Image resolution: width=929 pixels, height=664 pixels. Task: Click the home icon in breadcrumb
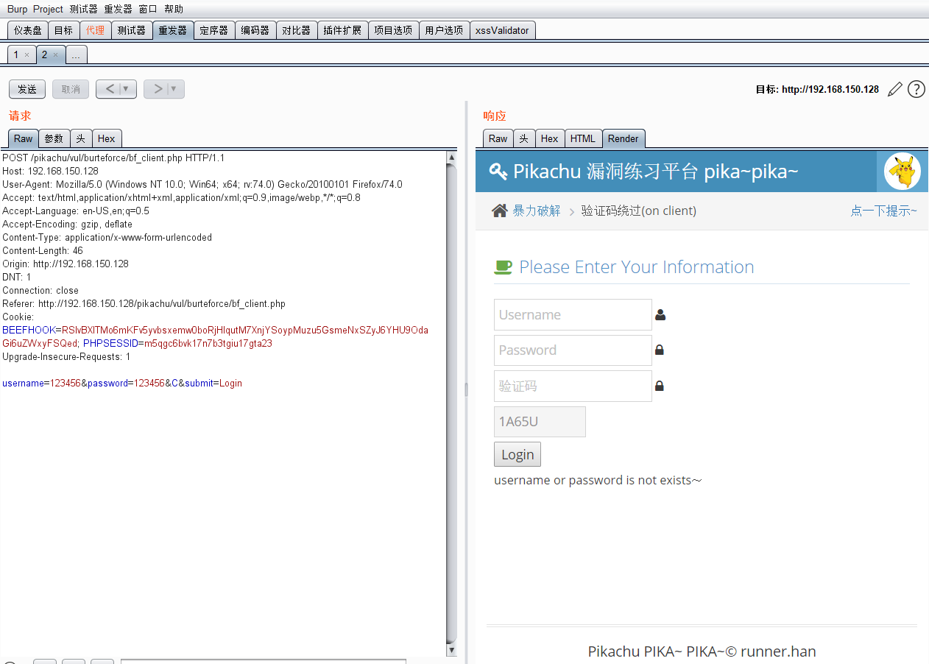[499, 211]
